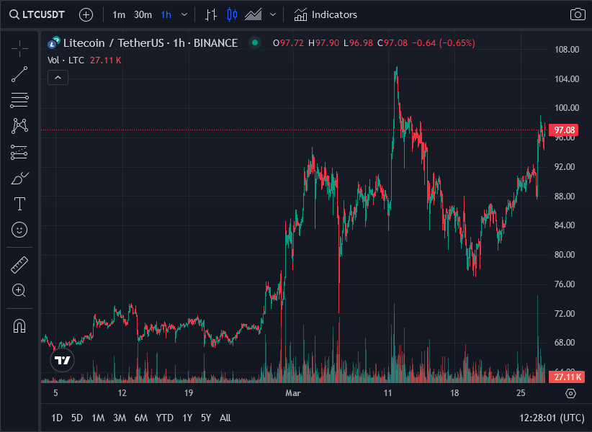Screen dimensions: 592x432
Task: Open timezone menu at 12:28:01 (UTC)
Action: click(x=552, y=418)
